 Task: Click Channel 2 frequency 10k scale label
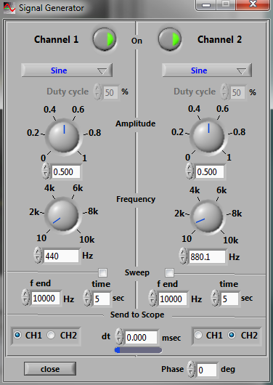(x=231, y=240)
